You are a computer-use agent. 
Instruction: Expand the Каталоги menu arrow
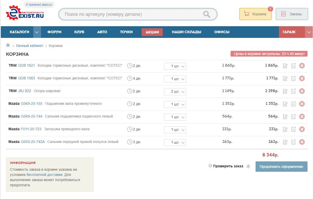[37, 32]
